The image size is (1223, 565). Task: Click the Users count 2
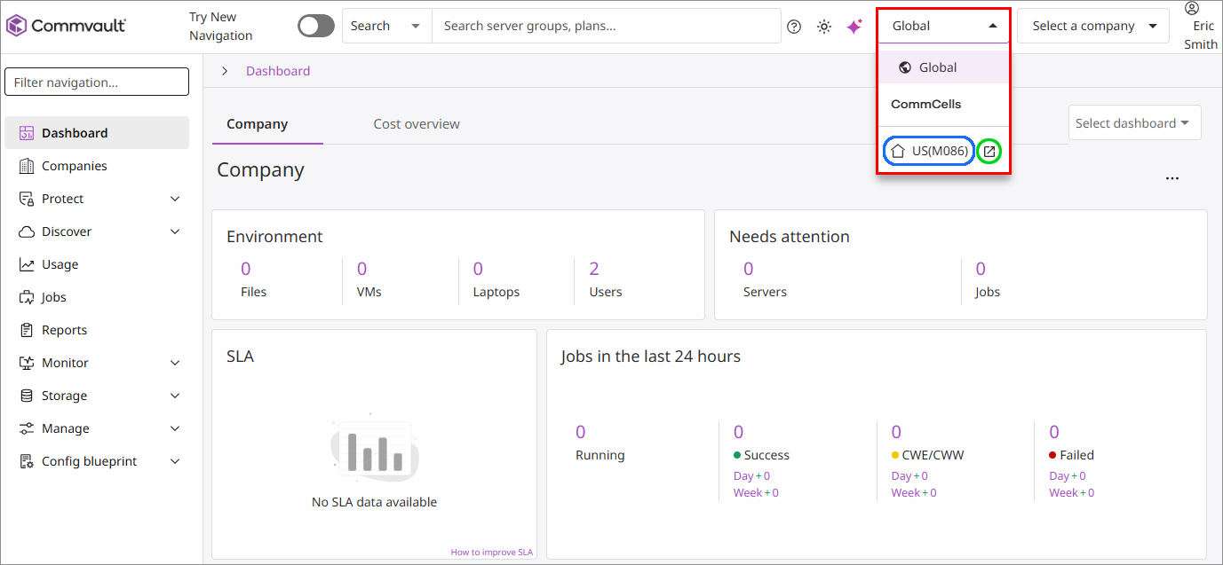click(594, 269)
